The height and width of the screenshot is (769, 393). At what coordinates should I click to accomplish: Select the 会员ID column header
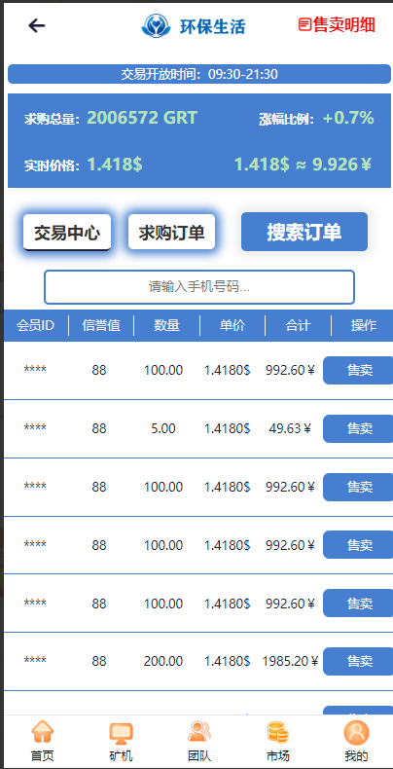click(x=35, y=325)
